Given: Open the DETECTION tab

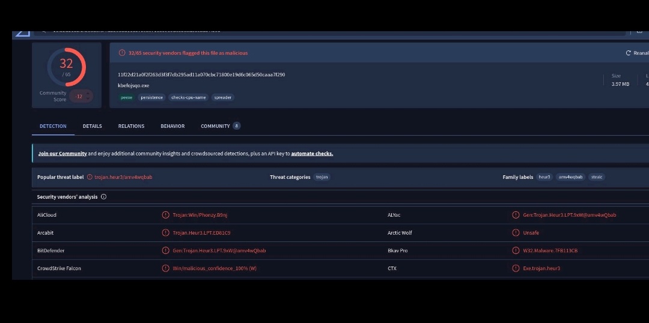Looking at the screenshot, I should (x=53, y=126).
